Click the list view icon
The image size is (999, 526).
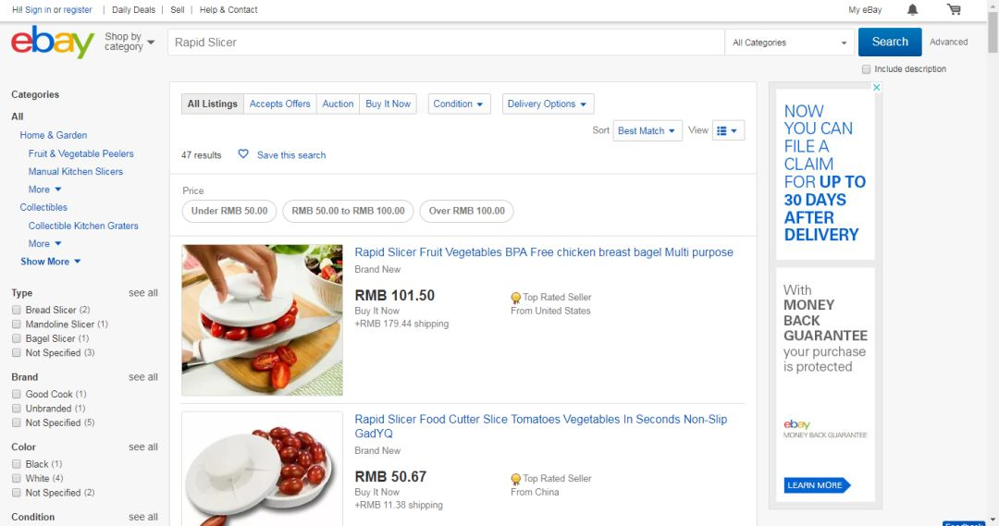[x=722, y=131]
